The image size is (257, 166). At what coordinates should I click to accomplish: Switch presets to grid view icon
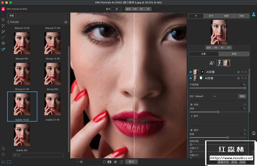(x=66, y=22)
